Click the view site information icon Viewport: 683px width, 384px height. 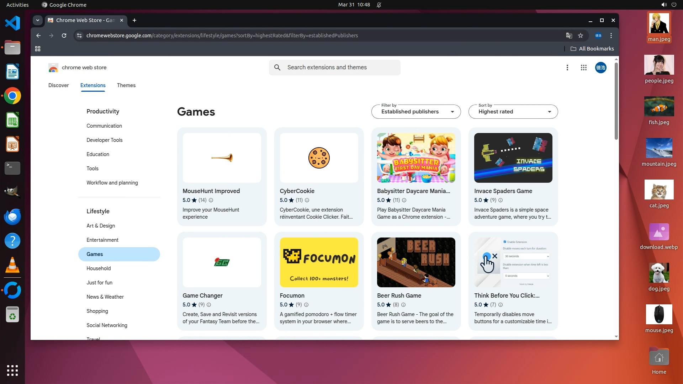tap(79, 36)
